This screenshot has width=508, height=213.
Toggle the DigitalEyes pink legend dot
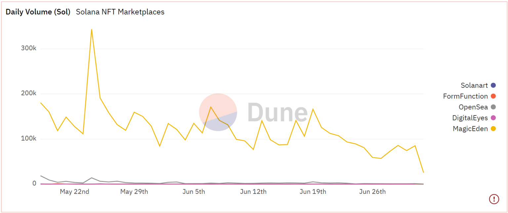tap(493, 118)
